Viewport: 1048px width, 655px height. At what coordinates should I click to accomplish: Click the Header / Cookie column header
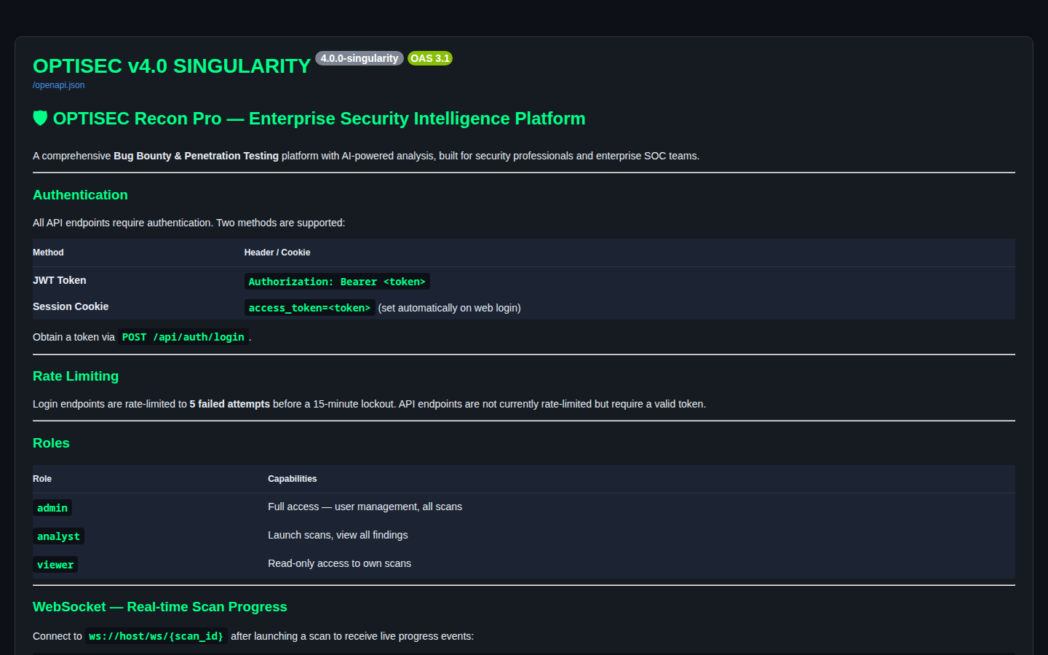[277, 253]
